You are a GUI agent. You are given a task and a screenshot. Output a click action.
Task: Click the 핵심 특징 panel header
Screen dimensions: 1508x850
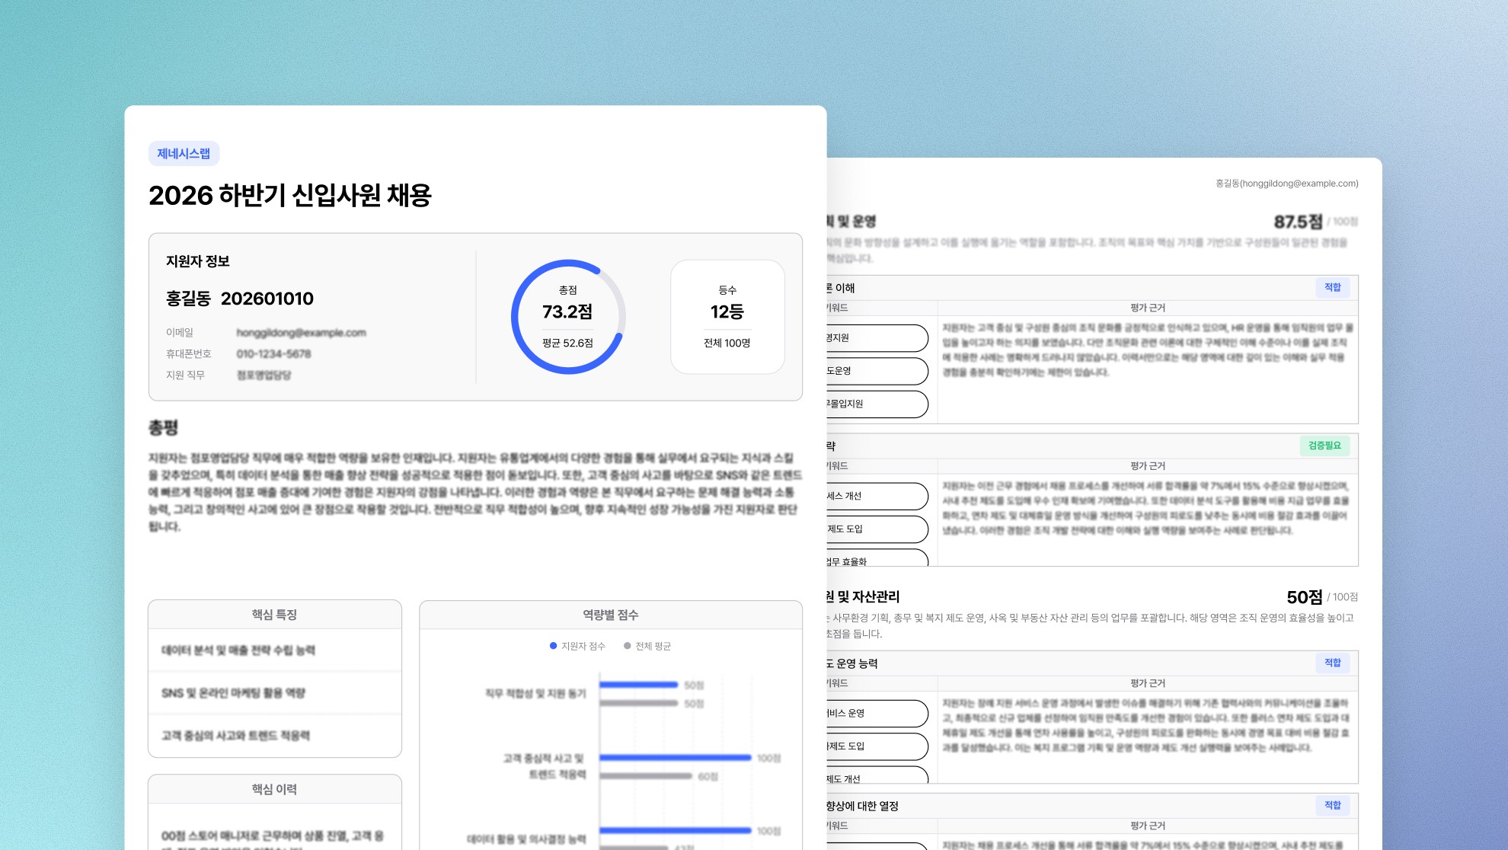(274, 615)
